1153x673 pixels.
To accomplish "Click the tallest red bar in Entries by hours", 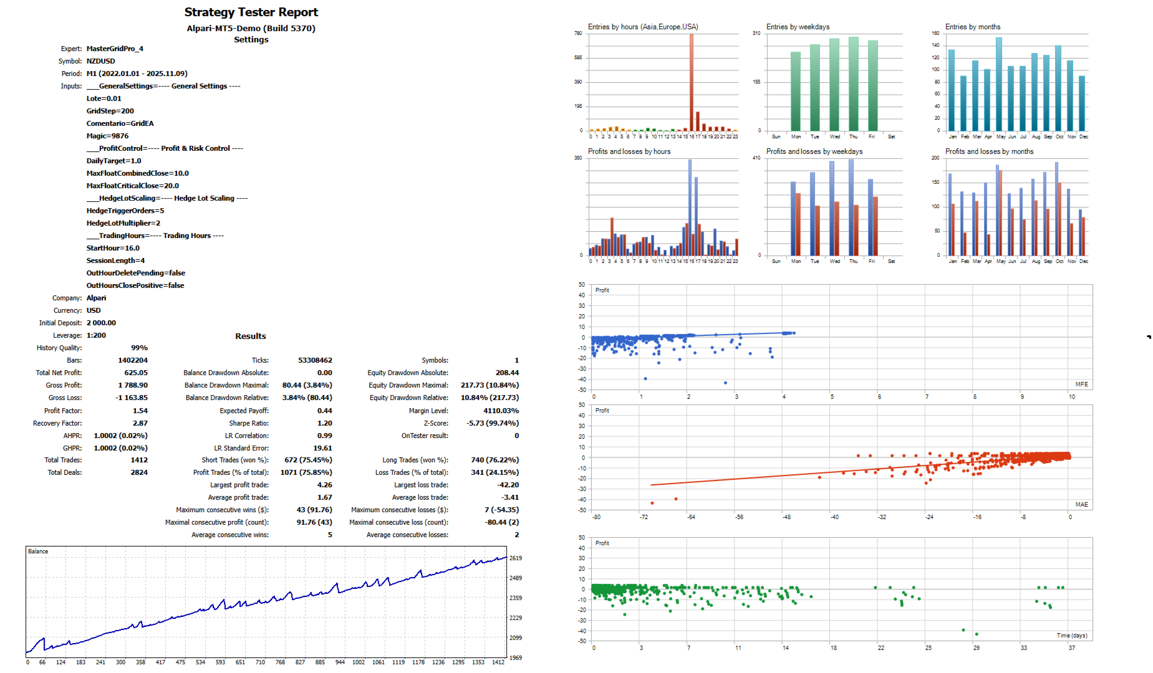I will [691, 82].
